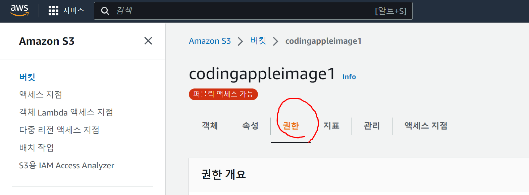Click the 권한 개요 section heading

click(224, 174)
